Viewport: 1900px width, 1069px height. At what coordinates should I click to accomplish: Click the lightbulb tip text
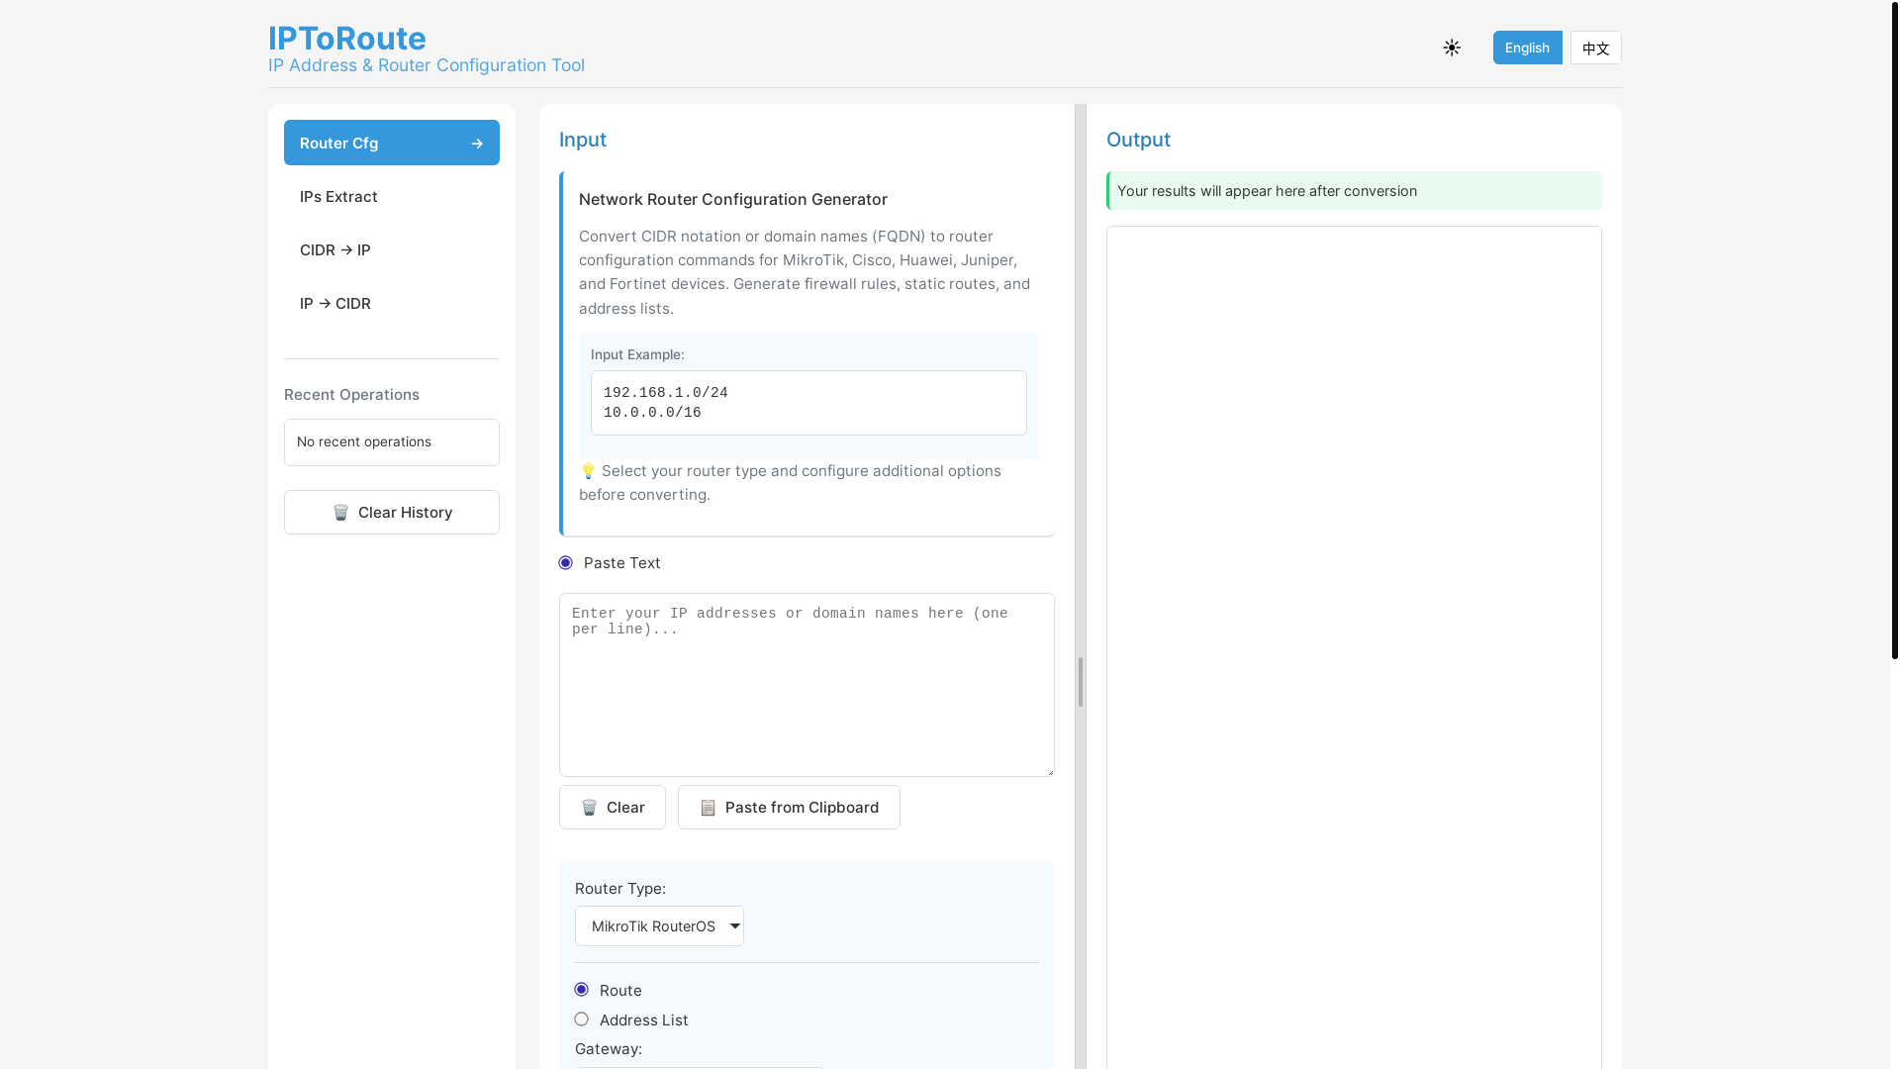coord(790,483)
